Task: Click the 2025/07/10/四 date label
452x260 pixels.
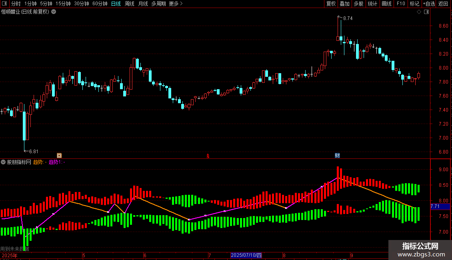Action: pyautogui.click(x=246, y=255)
